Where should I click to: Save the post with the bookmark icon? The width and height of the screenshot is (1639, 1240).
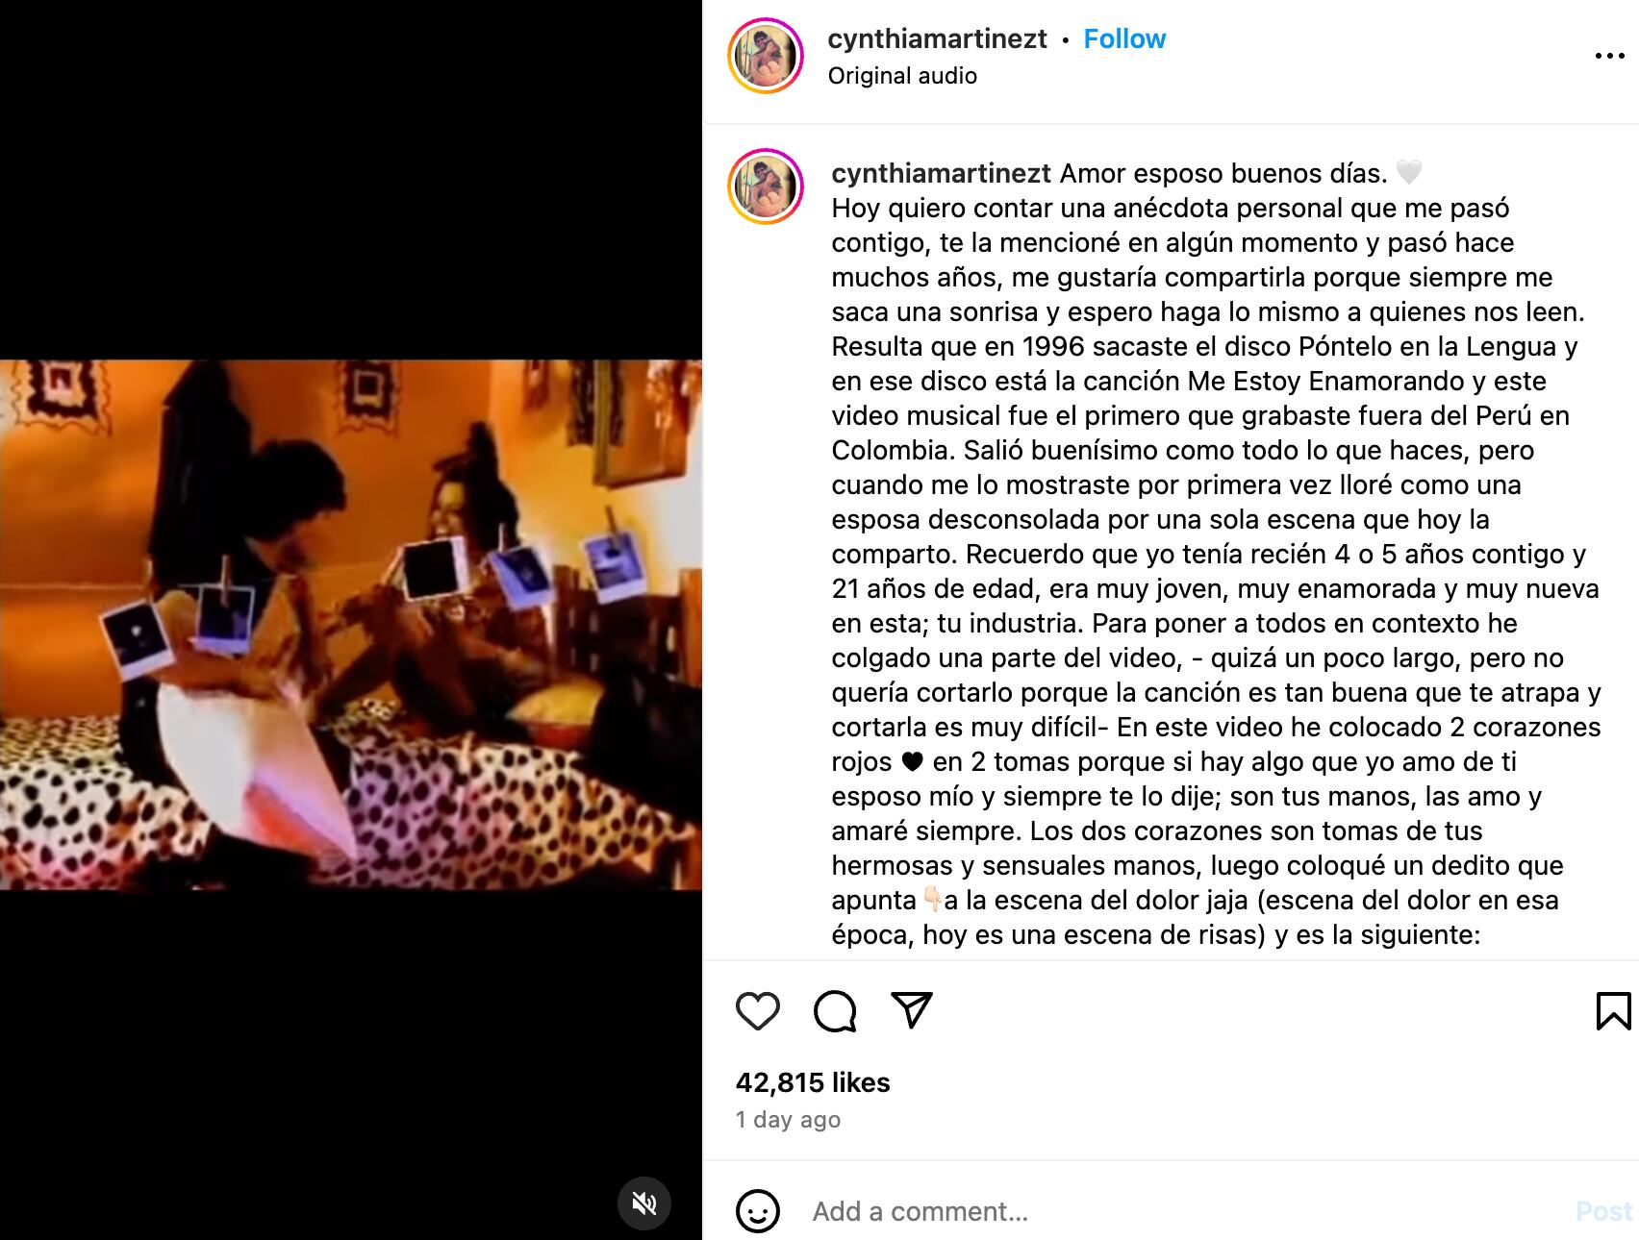click(1613, 1011)
